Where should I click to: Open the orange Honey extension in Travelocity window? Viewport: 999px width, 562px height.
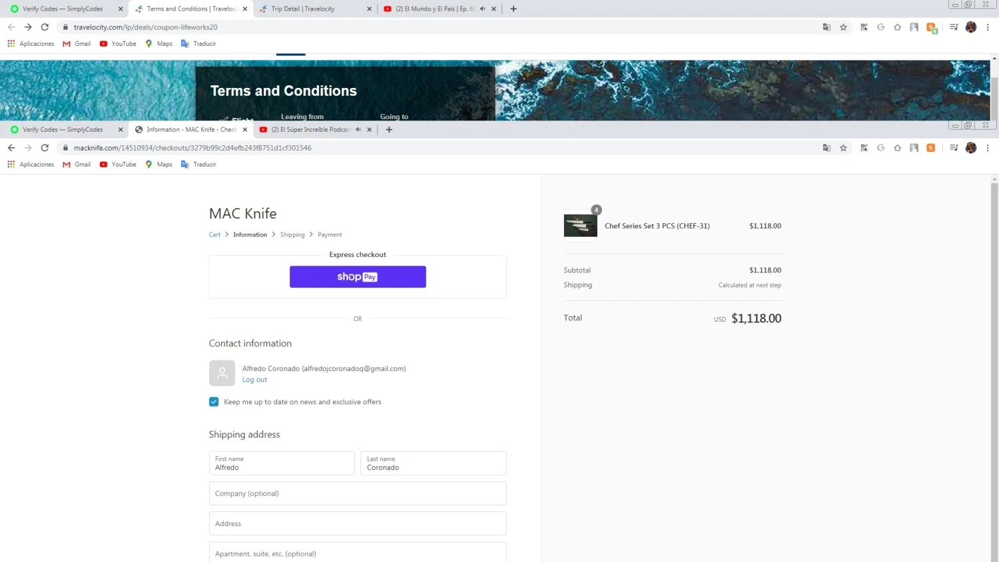[x=931, y=27]
